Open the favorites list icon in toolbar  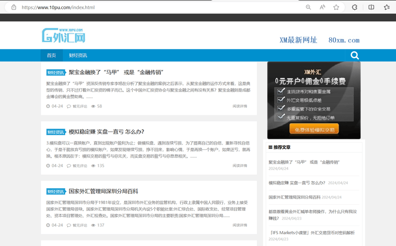[x=387, y=7]
